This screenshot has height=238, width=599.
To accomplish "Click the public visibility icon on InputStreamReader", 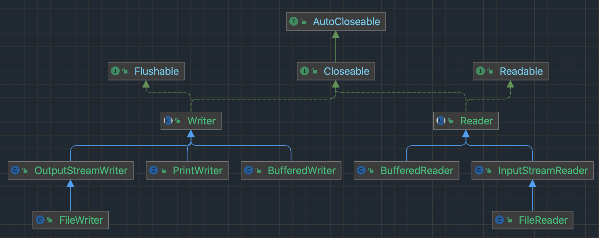I will [x=489, y=171].
